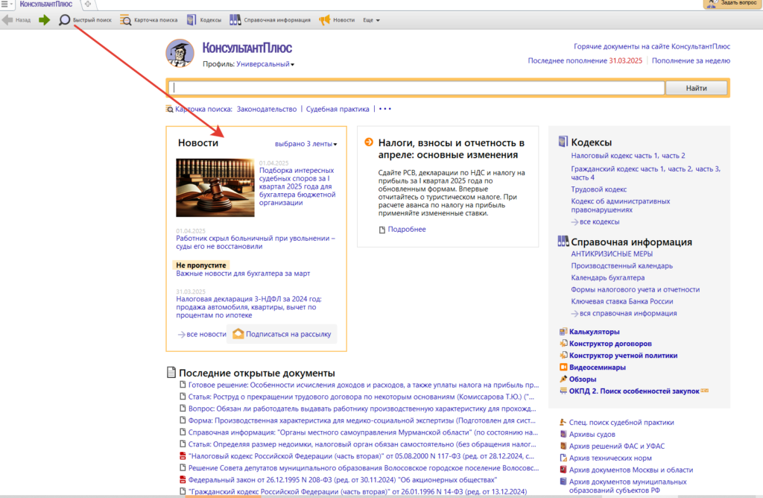Expand the Еще toolbar menu
763x498 pixels.
pyautogui.click(x=371, y=20)
